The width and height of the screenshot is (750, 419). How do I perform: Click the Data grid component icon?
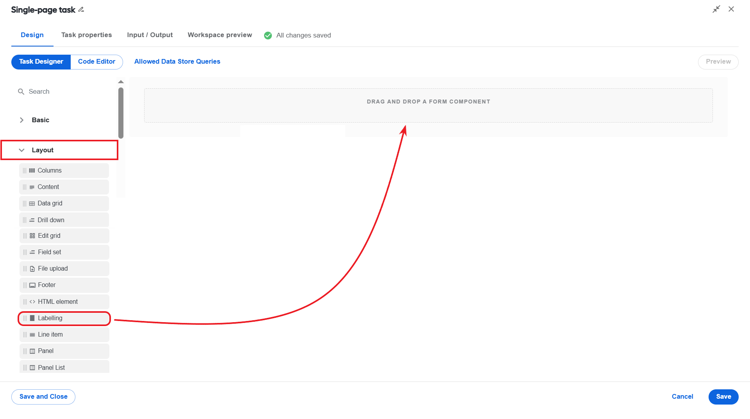pos(32,203)
